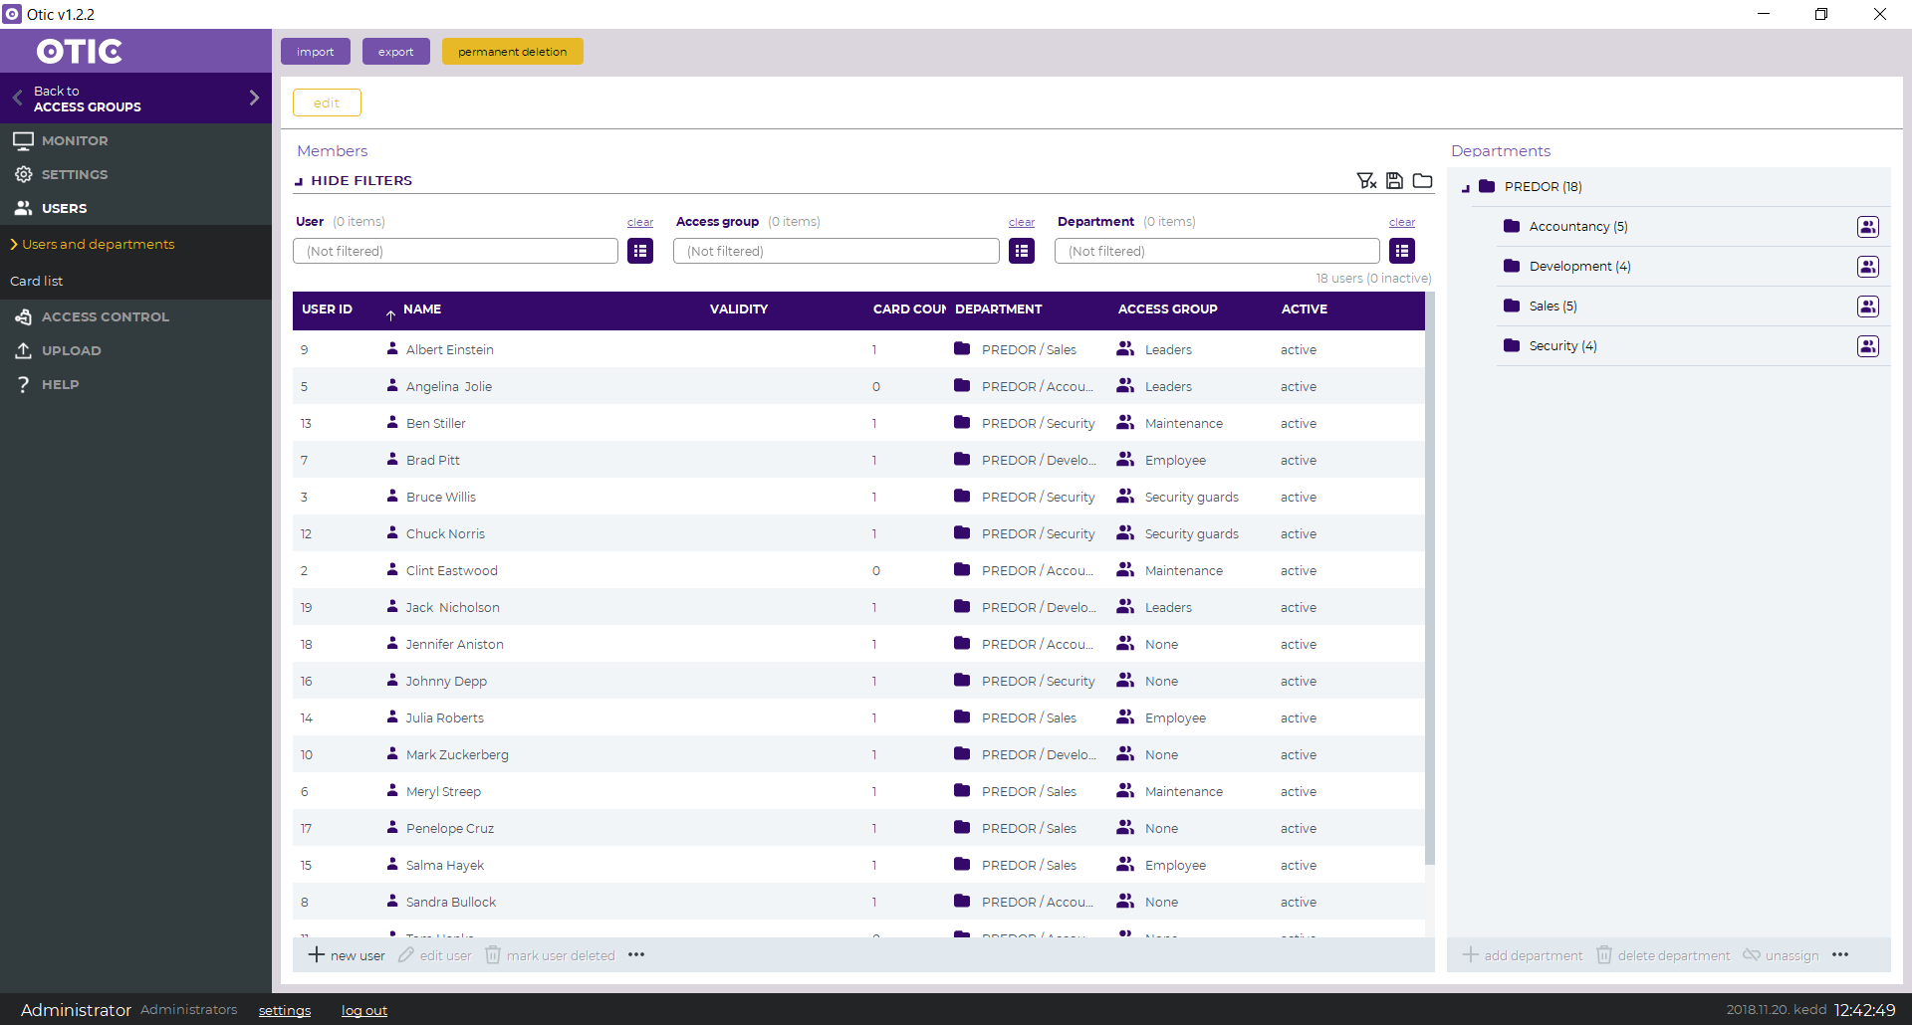Open the Department filter list picker
The height and width of the screenshot is (1025, 1912).
coord(1401,251)
